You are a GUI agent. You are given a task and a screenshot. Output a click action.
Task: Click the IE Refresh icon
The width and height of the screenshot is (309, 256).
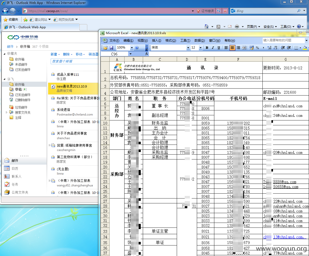(x=219, y=11)
